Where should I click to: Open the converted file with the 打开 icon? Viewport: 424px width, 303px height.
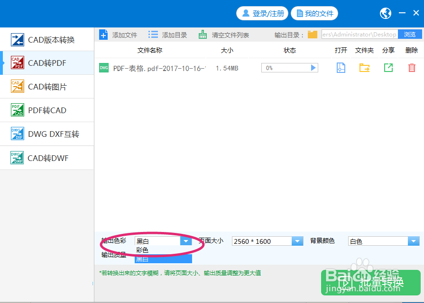pos(341,68)
